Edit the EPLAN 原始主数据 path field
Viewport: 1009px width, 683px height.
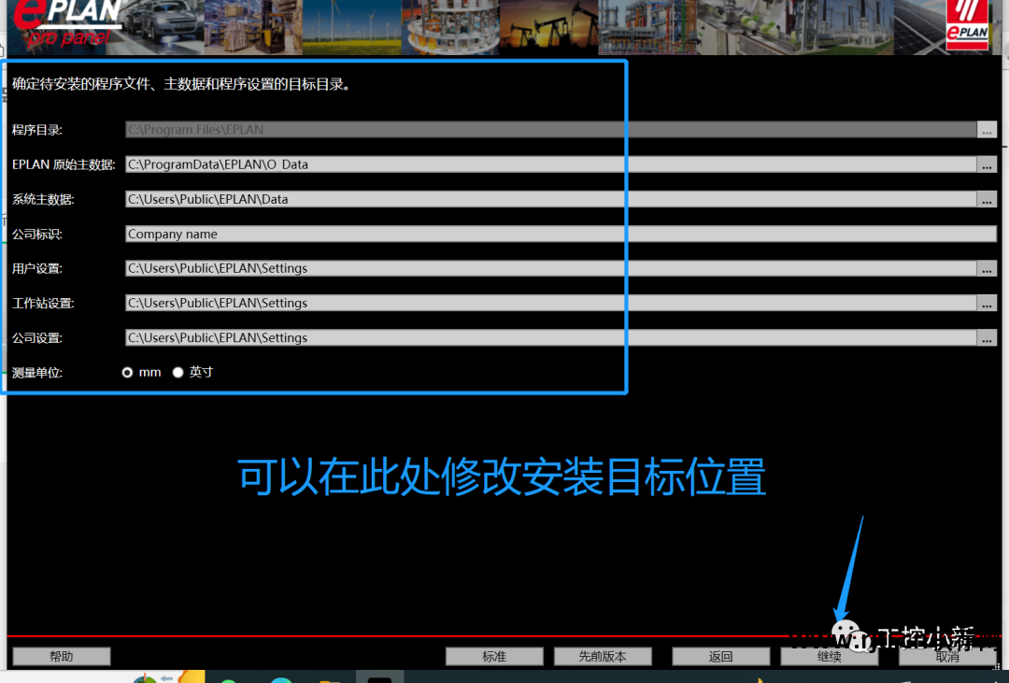551,164
